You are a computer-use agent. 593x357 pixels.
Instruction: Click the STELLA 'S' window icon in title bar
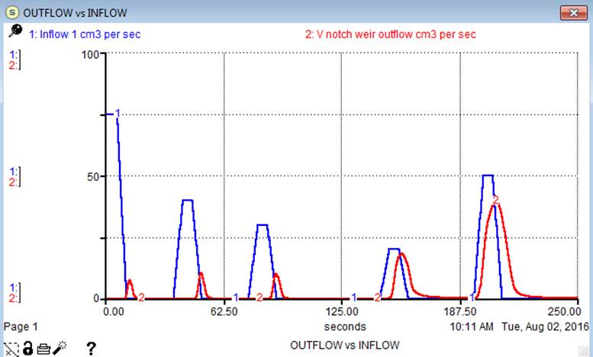(x=12, y=13)
